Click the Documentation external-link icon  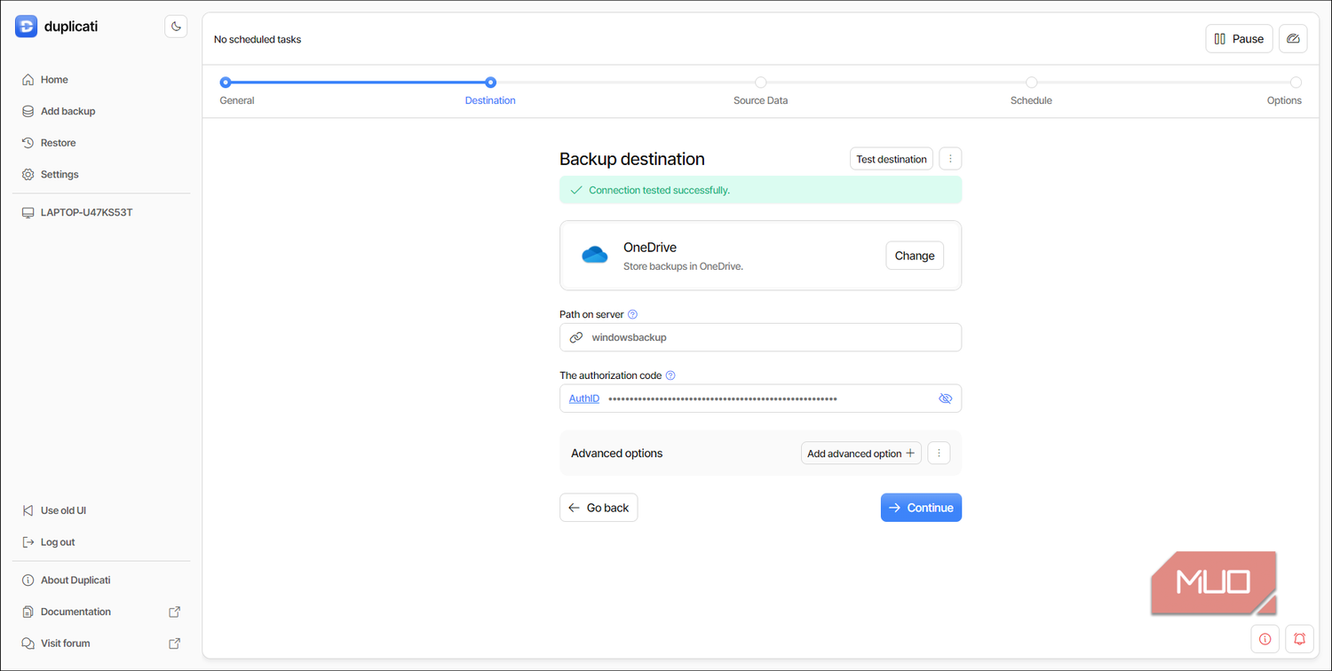coord(175,612)
